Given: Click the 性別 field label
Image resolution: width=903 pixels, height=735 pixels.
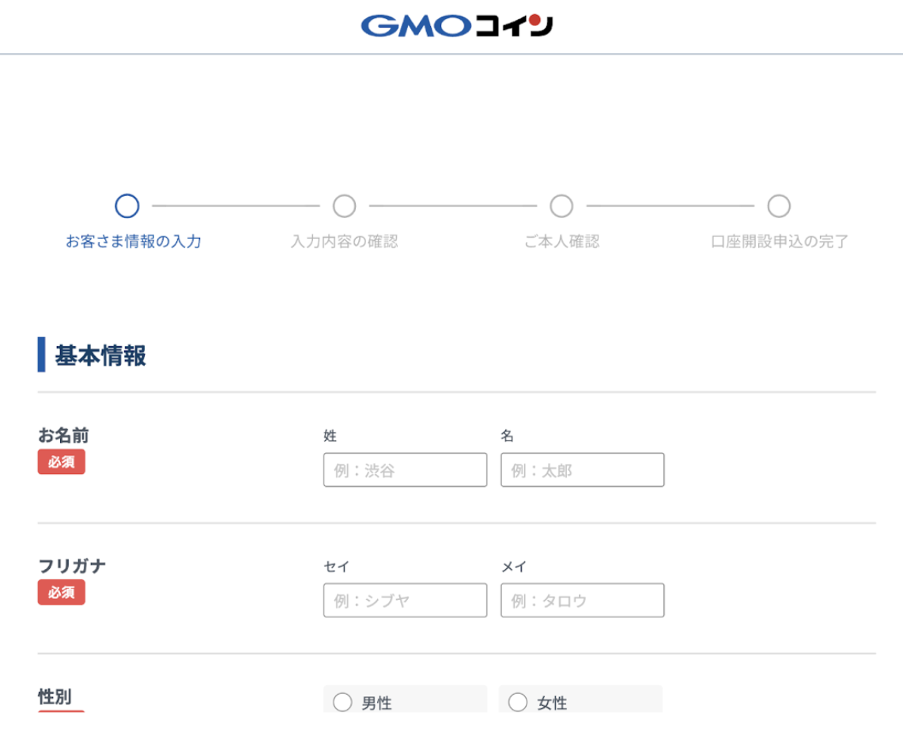Looking at the screenshot, I should 55,696.
